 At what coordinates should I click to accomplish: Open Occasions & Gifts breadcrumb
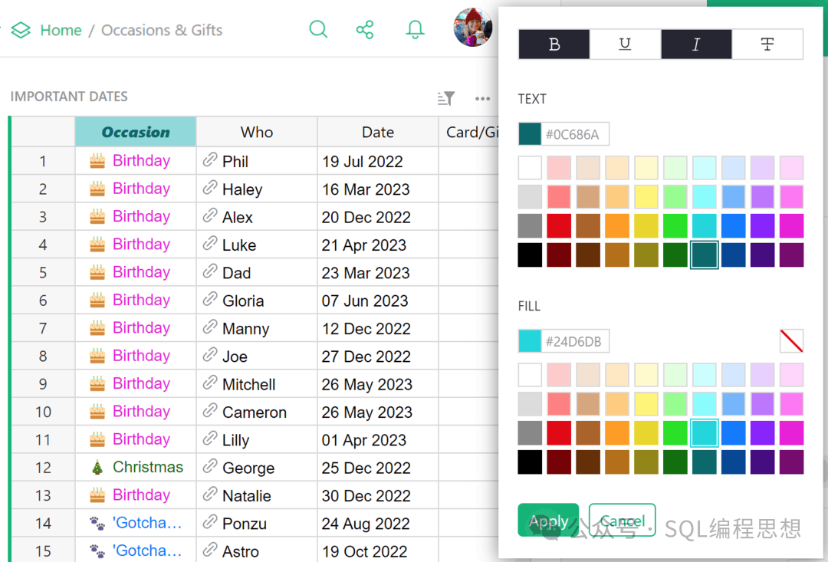(x=162, y=30)
